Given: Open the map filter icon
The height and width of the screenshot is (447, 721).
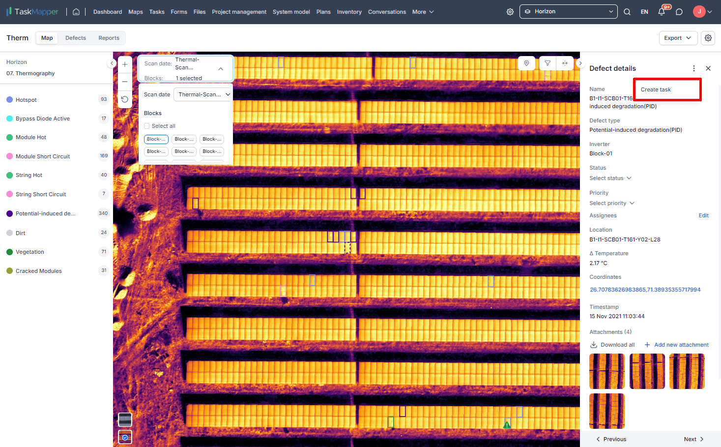Looking at the screenshot, I should pos(548,63).
